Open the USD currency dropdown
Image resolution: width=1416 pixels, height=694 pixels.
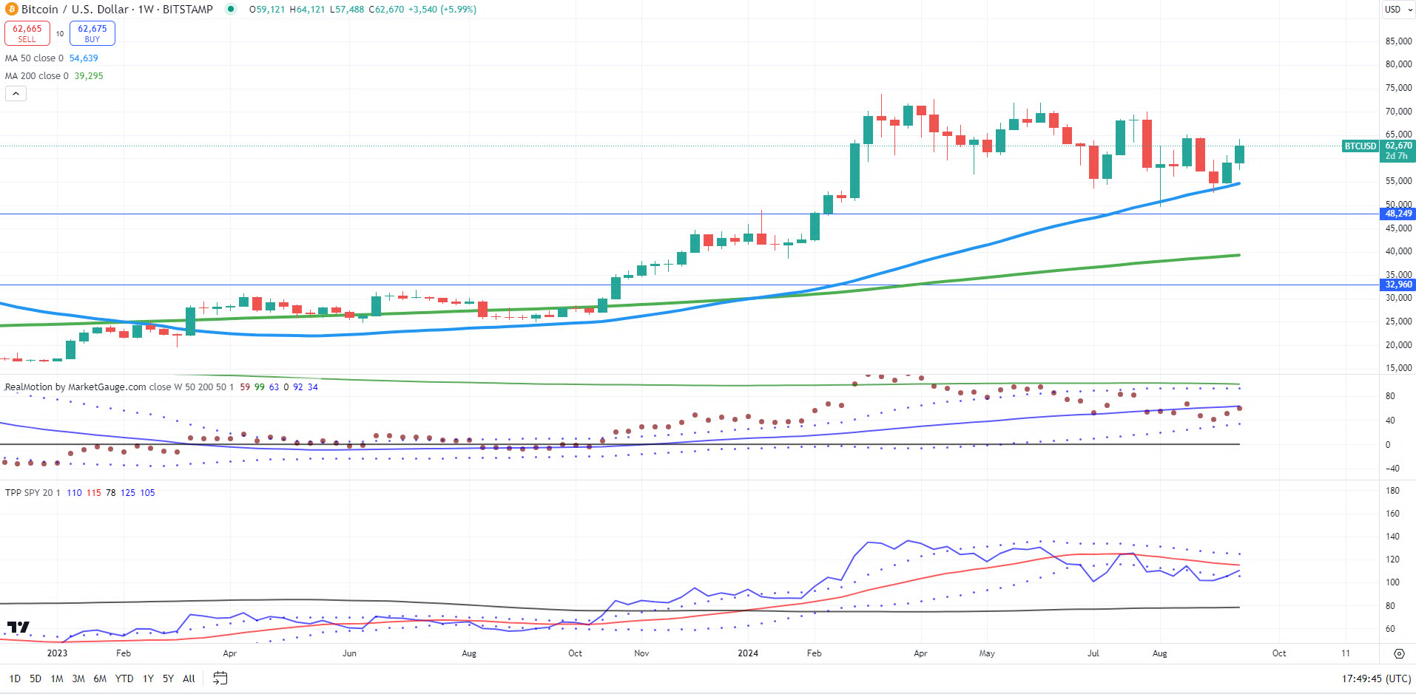click(1398, 10)
